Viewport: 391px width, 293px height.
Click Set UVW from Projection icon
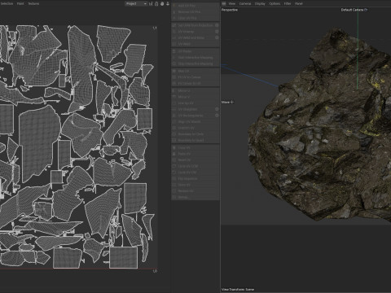click(x=174, y=25)
